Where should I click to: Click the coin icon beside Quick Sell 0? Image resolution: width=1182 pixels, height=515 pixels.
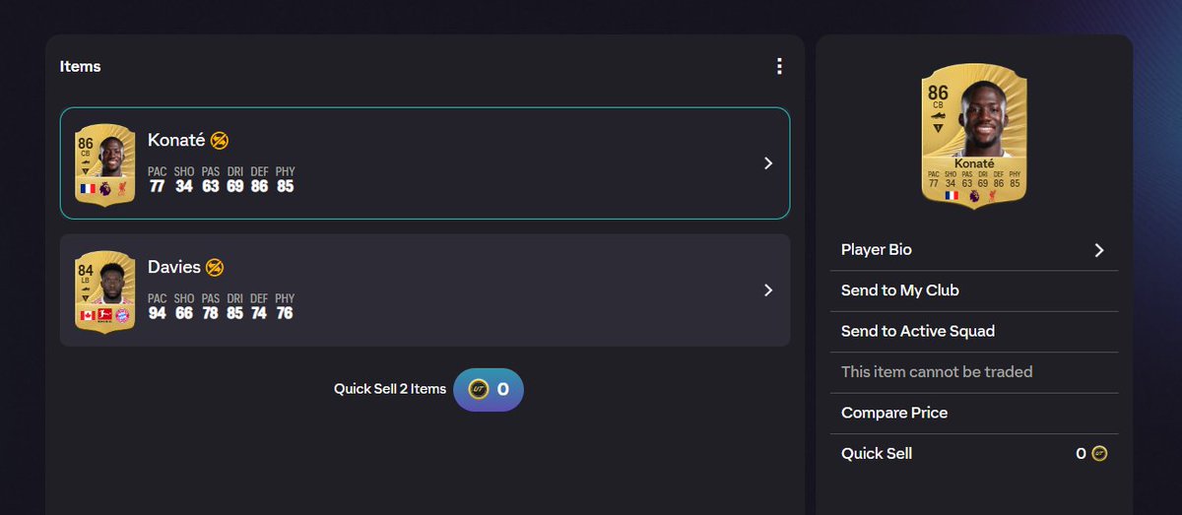click(x=1099, y=453)
